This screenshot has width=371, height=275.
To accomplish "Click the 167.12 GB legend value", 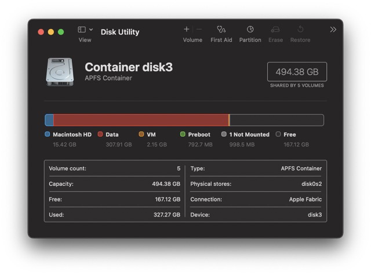I will 296,144.
